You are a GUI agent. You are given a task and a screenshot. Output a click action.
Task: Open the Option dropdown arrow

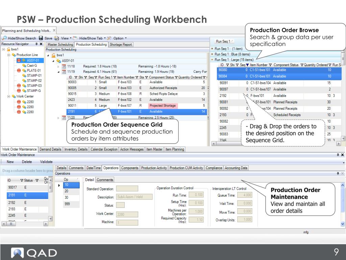point(126,38)
